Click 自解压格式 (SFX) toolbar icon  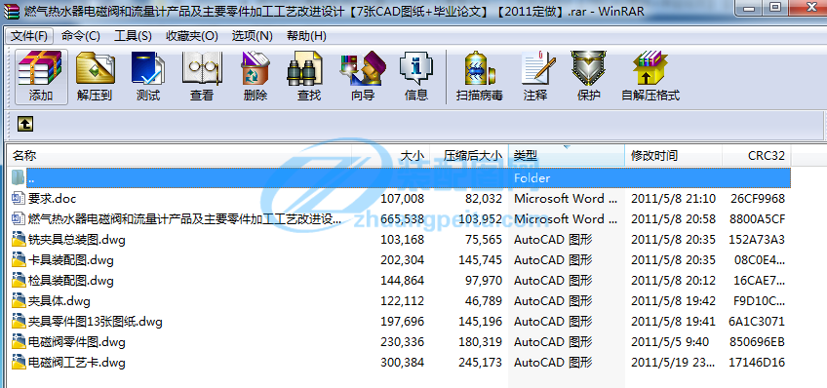650,76
